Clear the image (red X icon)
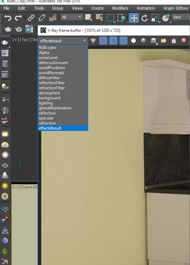 [x=184, y=41]
